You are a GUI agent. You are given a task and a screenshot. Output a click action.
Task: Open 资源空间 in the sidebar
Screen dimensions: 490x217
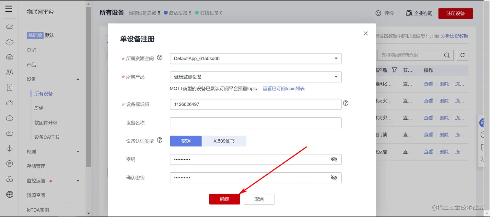[36, 195]
